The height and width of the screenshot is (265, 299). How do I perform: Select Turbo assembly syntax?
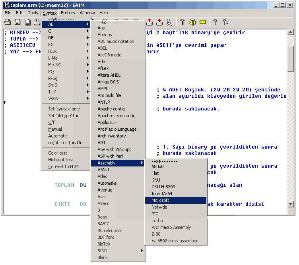pyautogui.click(x=176, y=221)
